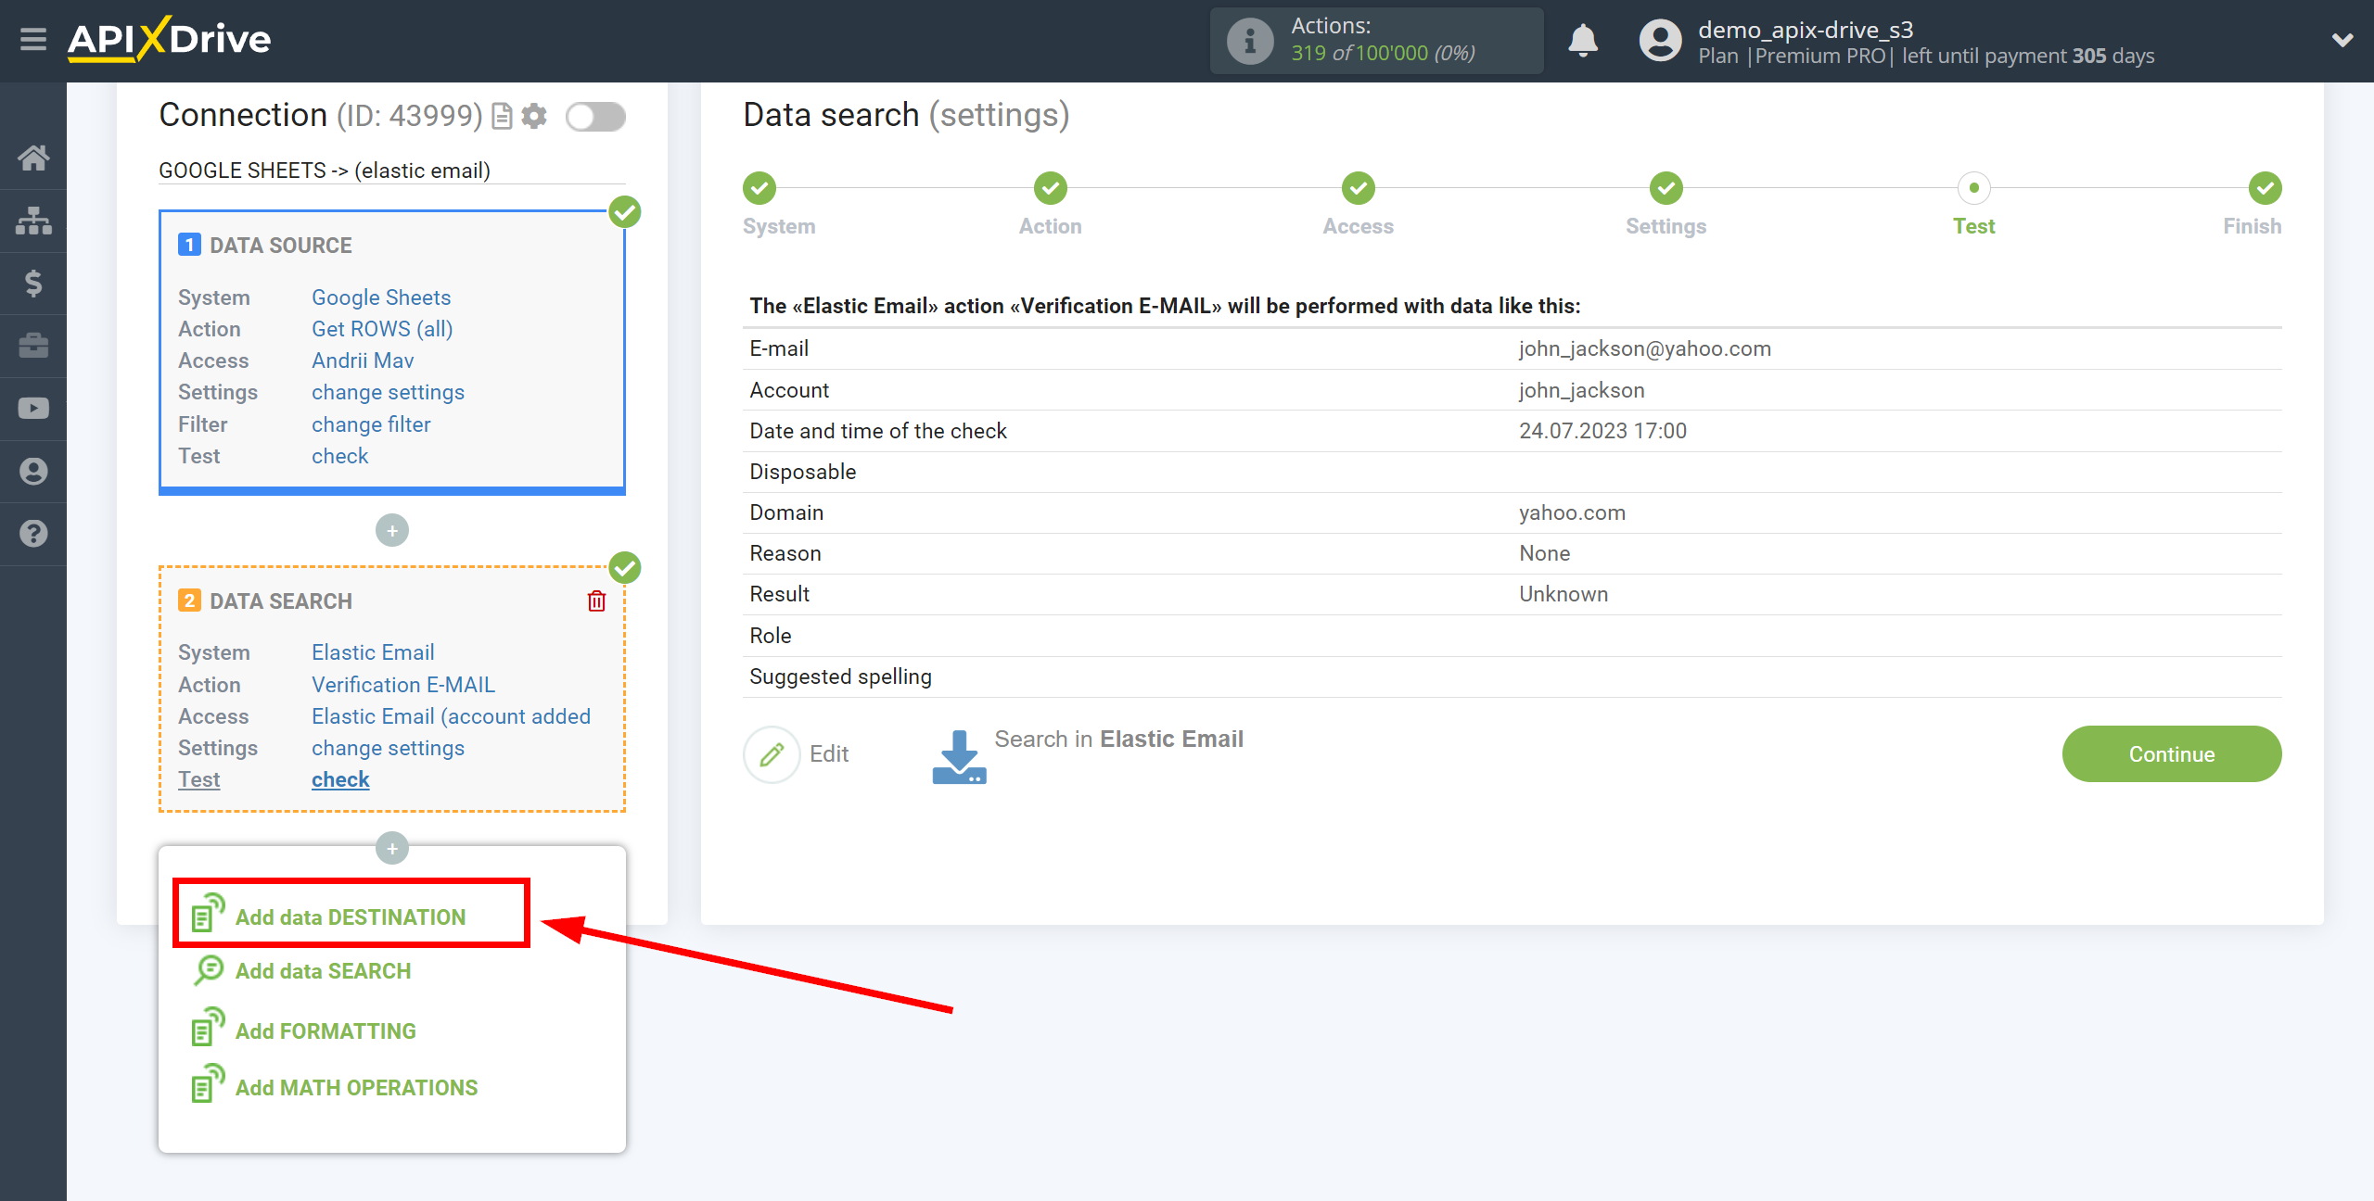Go to Access step
2374x1201 pixels.
[1359, 188]
